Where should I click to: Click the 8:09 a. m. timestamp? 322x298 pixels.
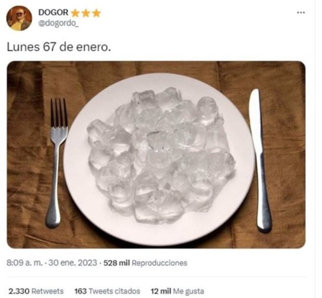click(x=25, y=263)
